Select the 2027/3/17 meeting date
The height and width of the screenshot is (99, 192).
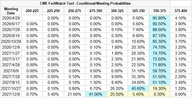coord(11,59)
